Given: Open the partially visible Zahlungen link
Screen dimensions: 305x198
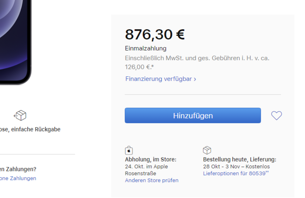Looking at the screenshot, I should 18,178.
